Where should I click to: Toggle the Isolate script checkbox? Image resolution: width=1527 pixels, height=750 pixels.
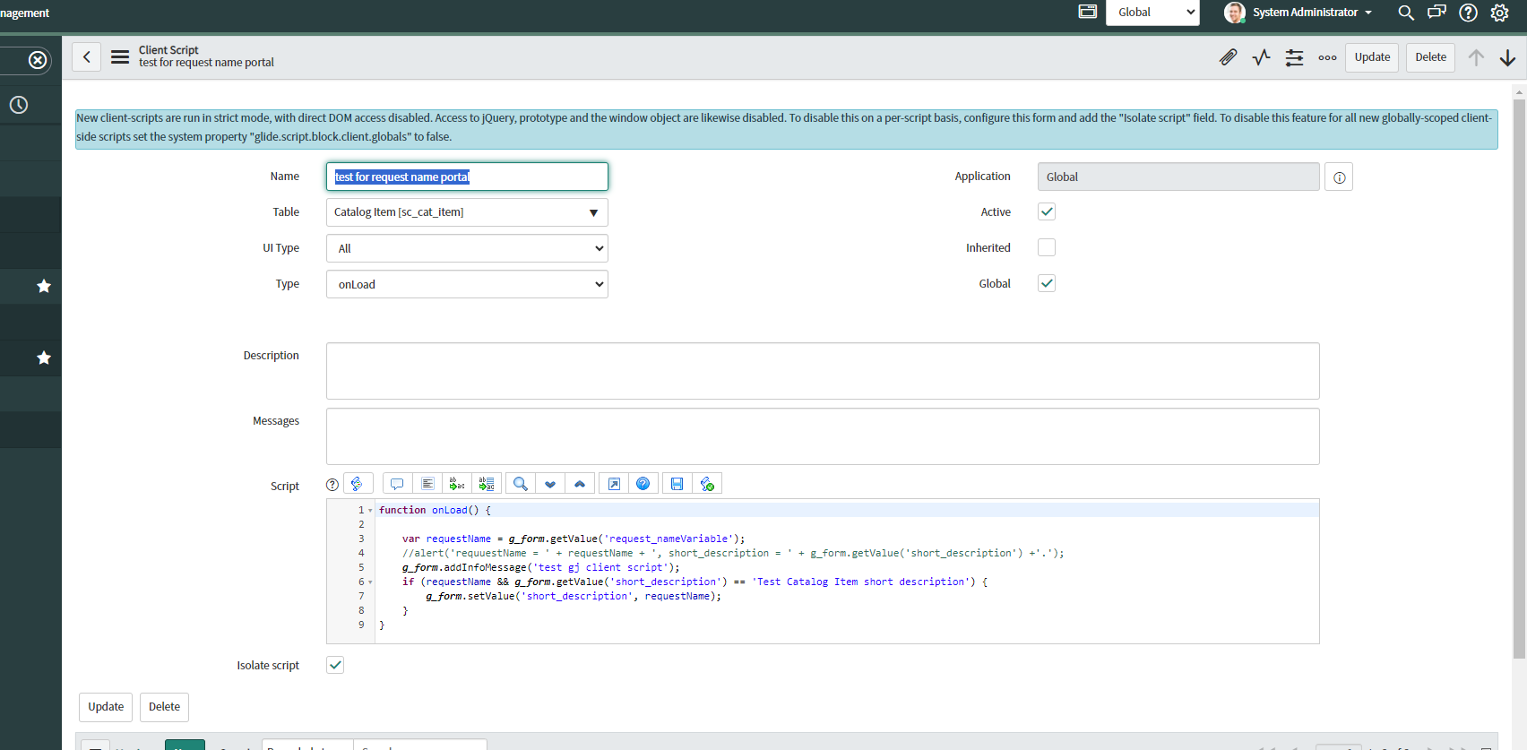pos(335,665)
